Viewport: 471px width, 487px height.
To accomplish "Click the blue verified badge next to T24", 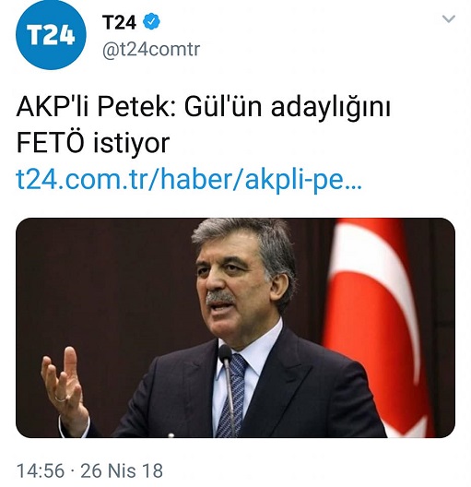I will (x=151, y=22).
